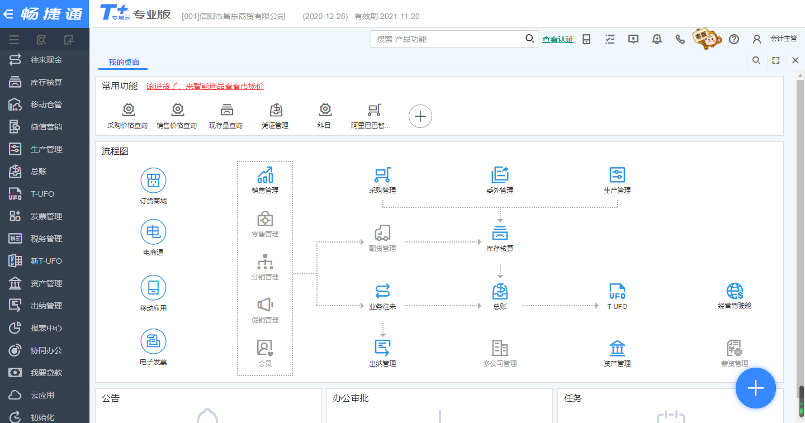805x423 pixels.
Task: Open the notification bell
Action: tap(657, 39)
